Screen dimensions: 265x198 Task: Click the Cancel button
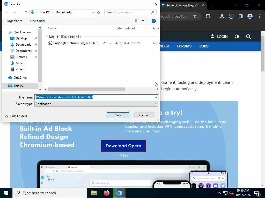144,115
